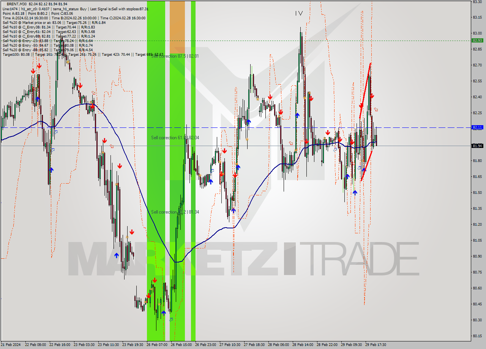486x349 pixels.
Task: Click the 'Sell correction 38.2 | 81.34' label
Action: coord(175,212)
